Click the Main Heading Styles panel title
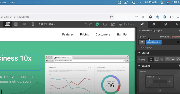This screenshot has height=94, width=180. tap(152, 30)
